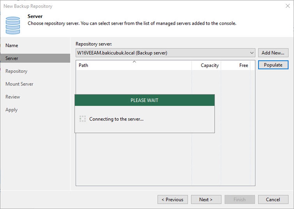Expand the Repository server dropdown
Viewport: 294px width, 209px height.
point(252,53)
